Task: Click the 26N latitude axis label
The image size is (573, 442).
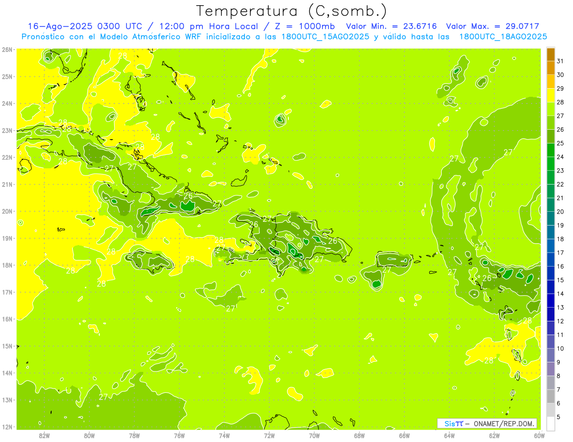Action: (7, 49)
